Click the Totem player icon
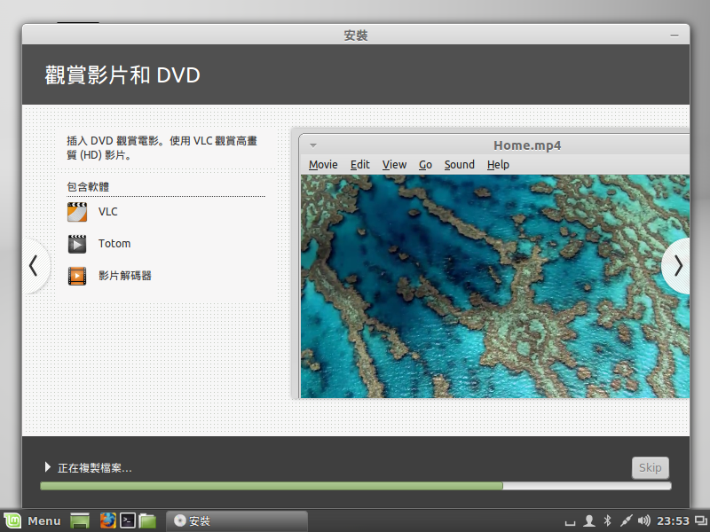This screenshot has height=532, width=710. point(78,244)
